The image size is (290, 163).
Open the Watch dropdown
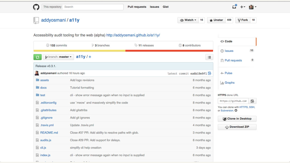click(188, 20)
